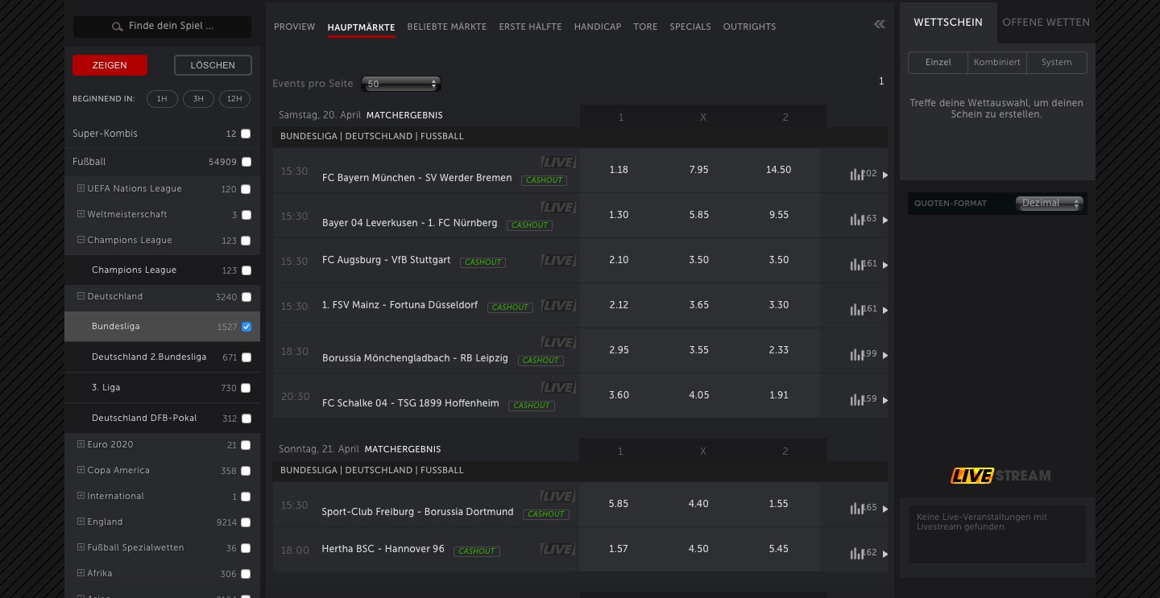Image resolution: width=1160 pixels, height=598 pixels.
Task: Click the LIVE STREAM logo
Action: tap(1000, 476)
